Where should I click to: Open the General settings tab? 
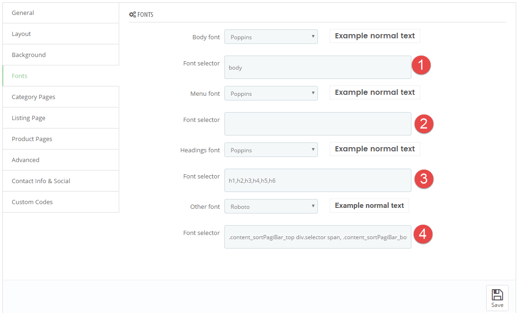pos(61,13)
